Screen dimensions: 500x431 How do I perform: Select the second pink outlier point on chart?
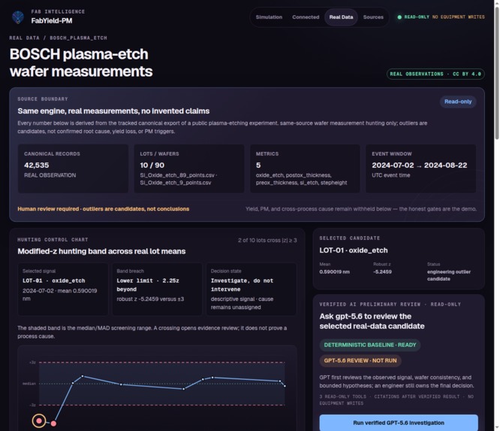53,423
